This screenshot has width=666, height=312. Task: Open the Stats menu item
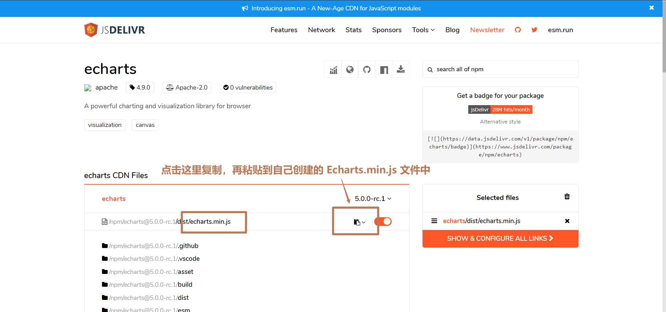(x=353, y=30)
